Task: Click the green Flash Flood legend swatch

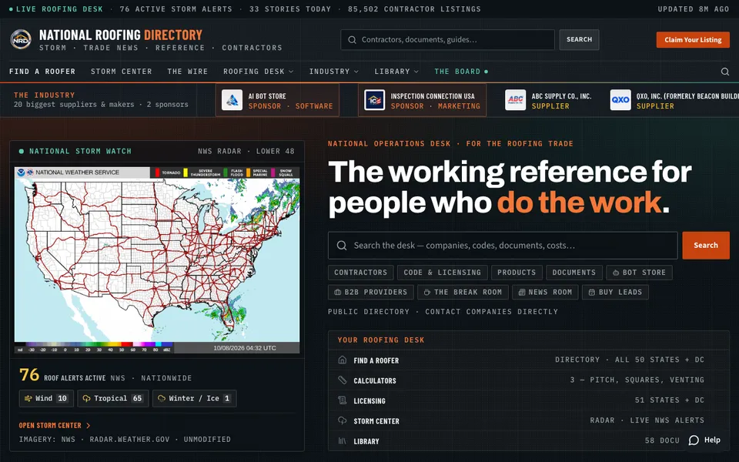Action: [226, 172]
